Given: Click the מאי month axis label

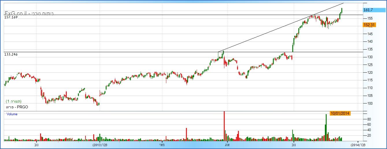Looking at the screenshot, I should pyautogui.click(x=162, y=145).
